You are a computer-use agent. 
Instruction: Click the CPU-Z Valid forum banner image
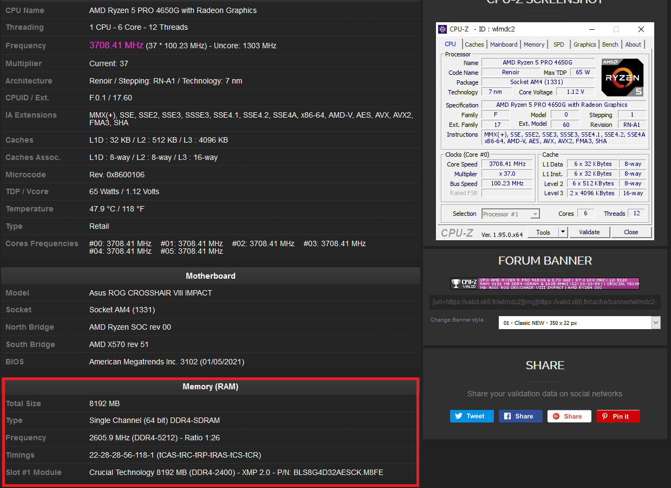tap(545, 284)
